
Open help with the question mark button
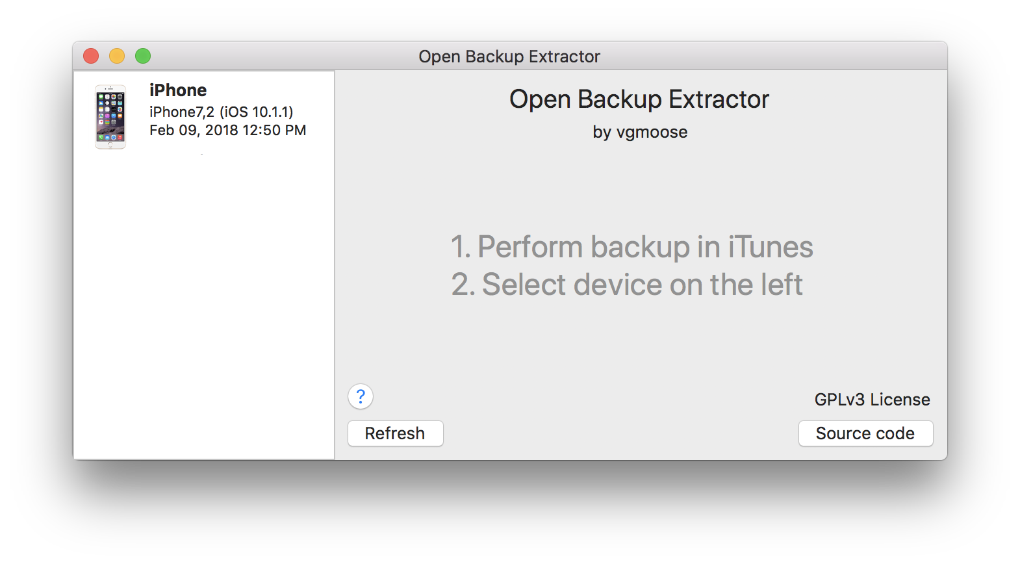click(361, 396)
